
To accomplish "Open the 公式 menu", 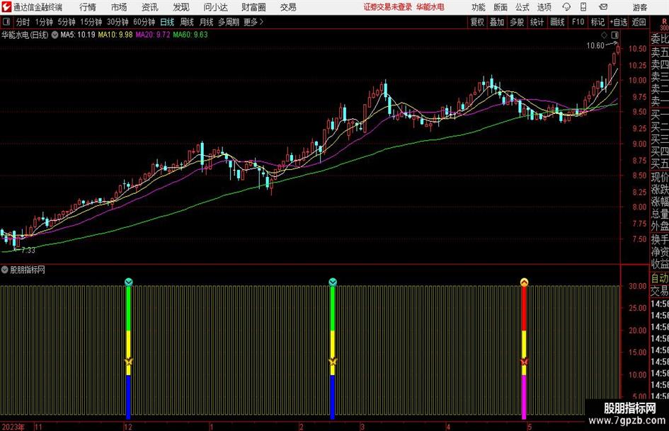I will pos(522,7).
